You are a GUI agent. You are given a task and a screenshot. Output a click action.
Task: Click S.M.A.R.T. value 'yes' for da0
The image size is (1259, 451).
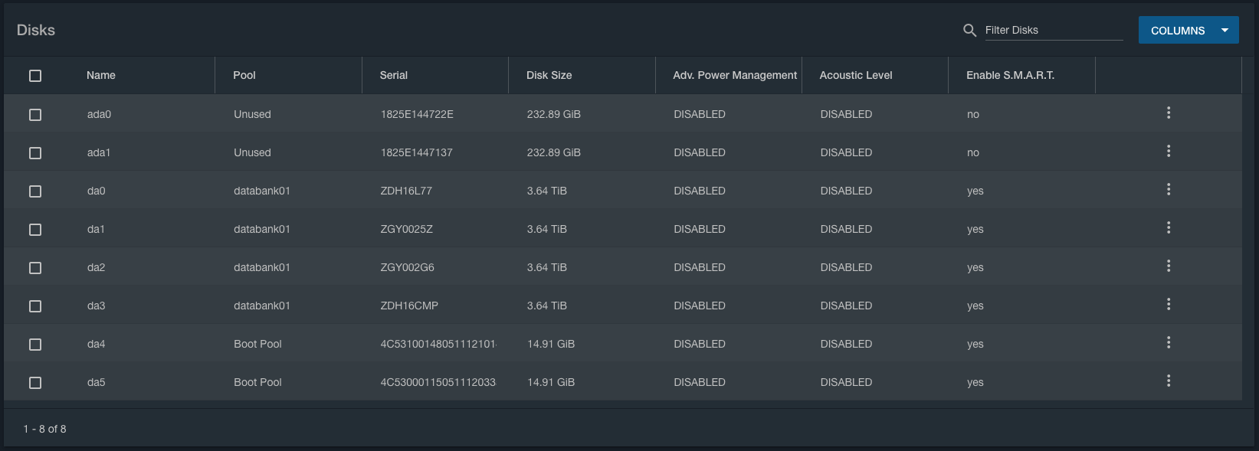[975, 191]
